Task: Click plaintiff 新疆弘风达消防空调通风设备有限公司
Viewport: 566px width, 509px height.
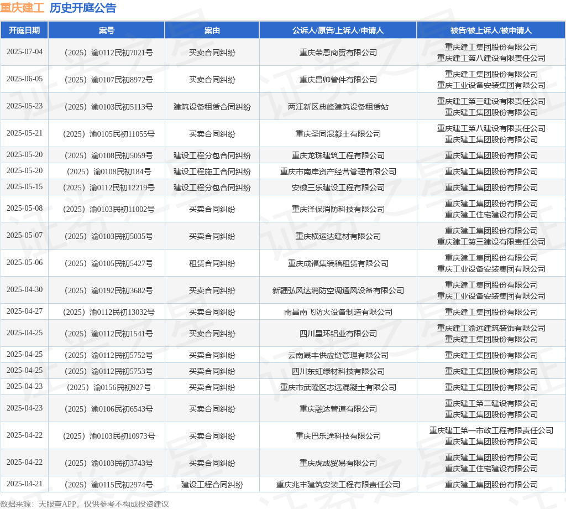Action: point(338,291)
